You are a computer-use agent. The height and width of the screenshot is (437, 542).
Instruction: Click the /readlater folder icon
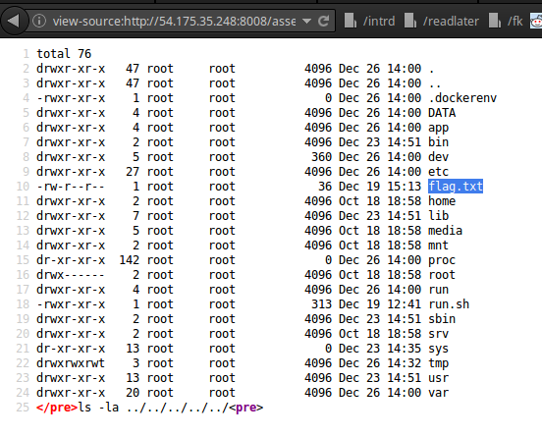pos(410,21)
